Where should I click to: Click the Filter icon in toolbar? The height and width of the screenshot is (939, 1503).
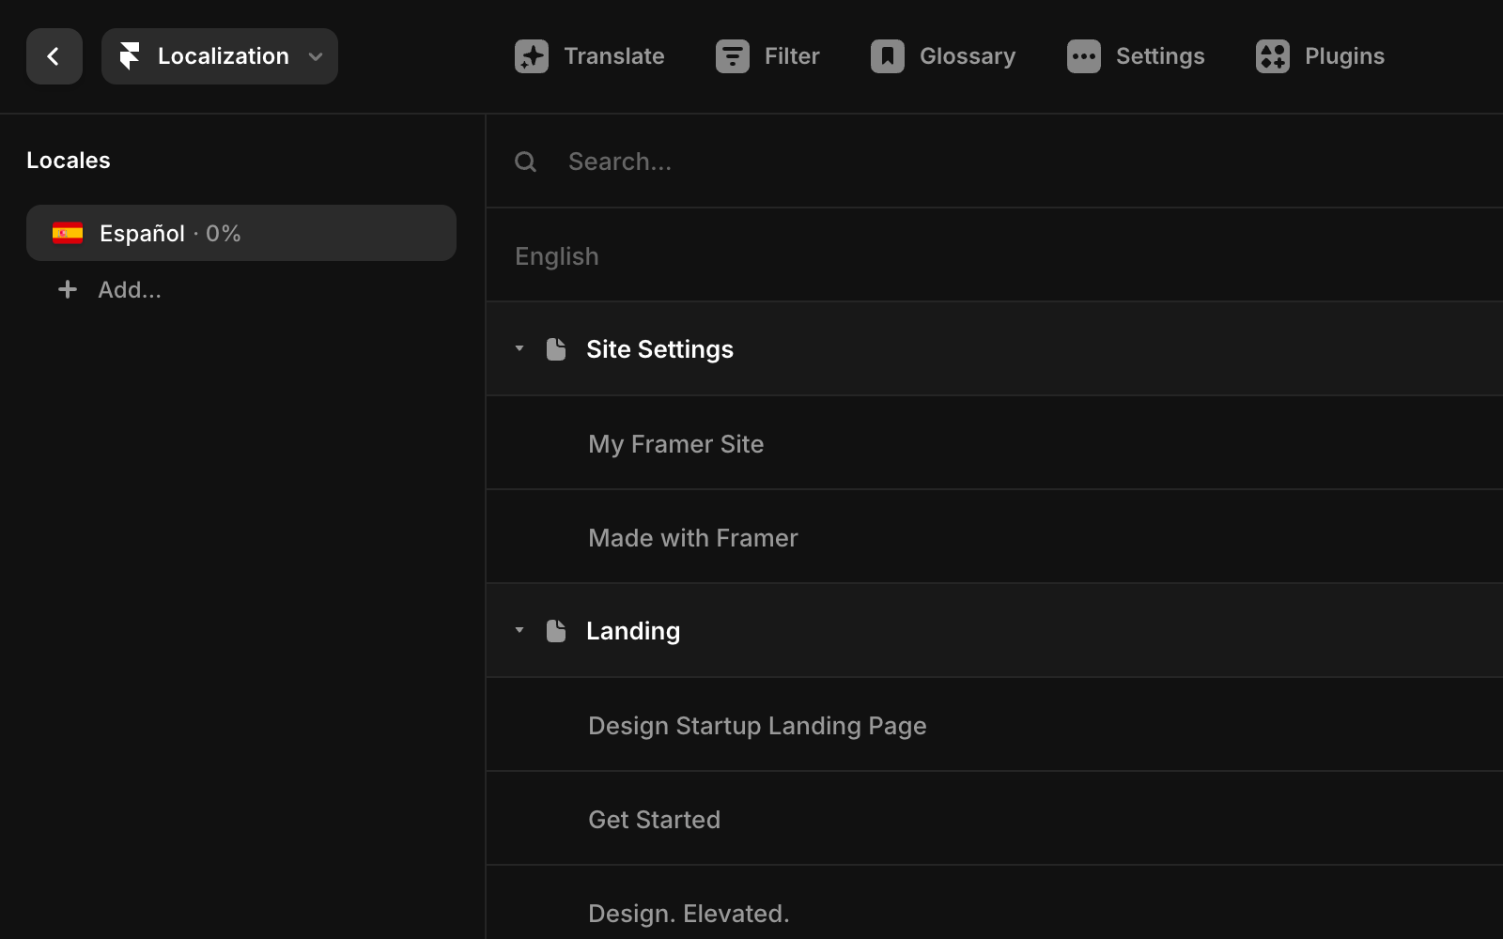[732, 56]
